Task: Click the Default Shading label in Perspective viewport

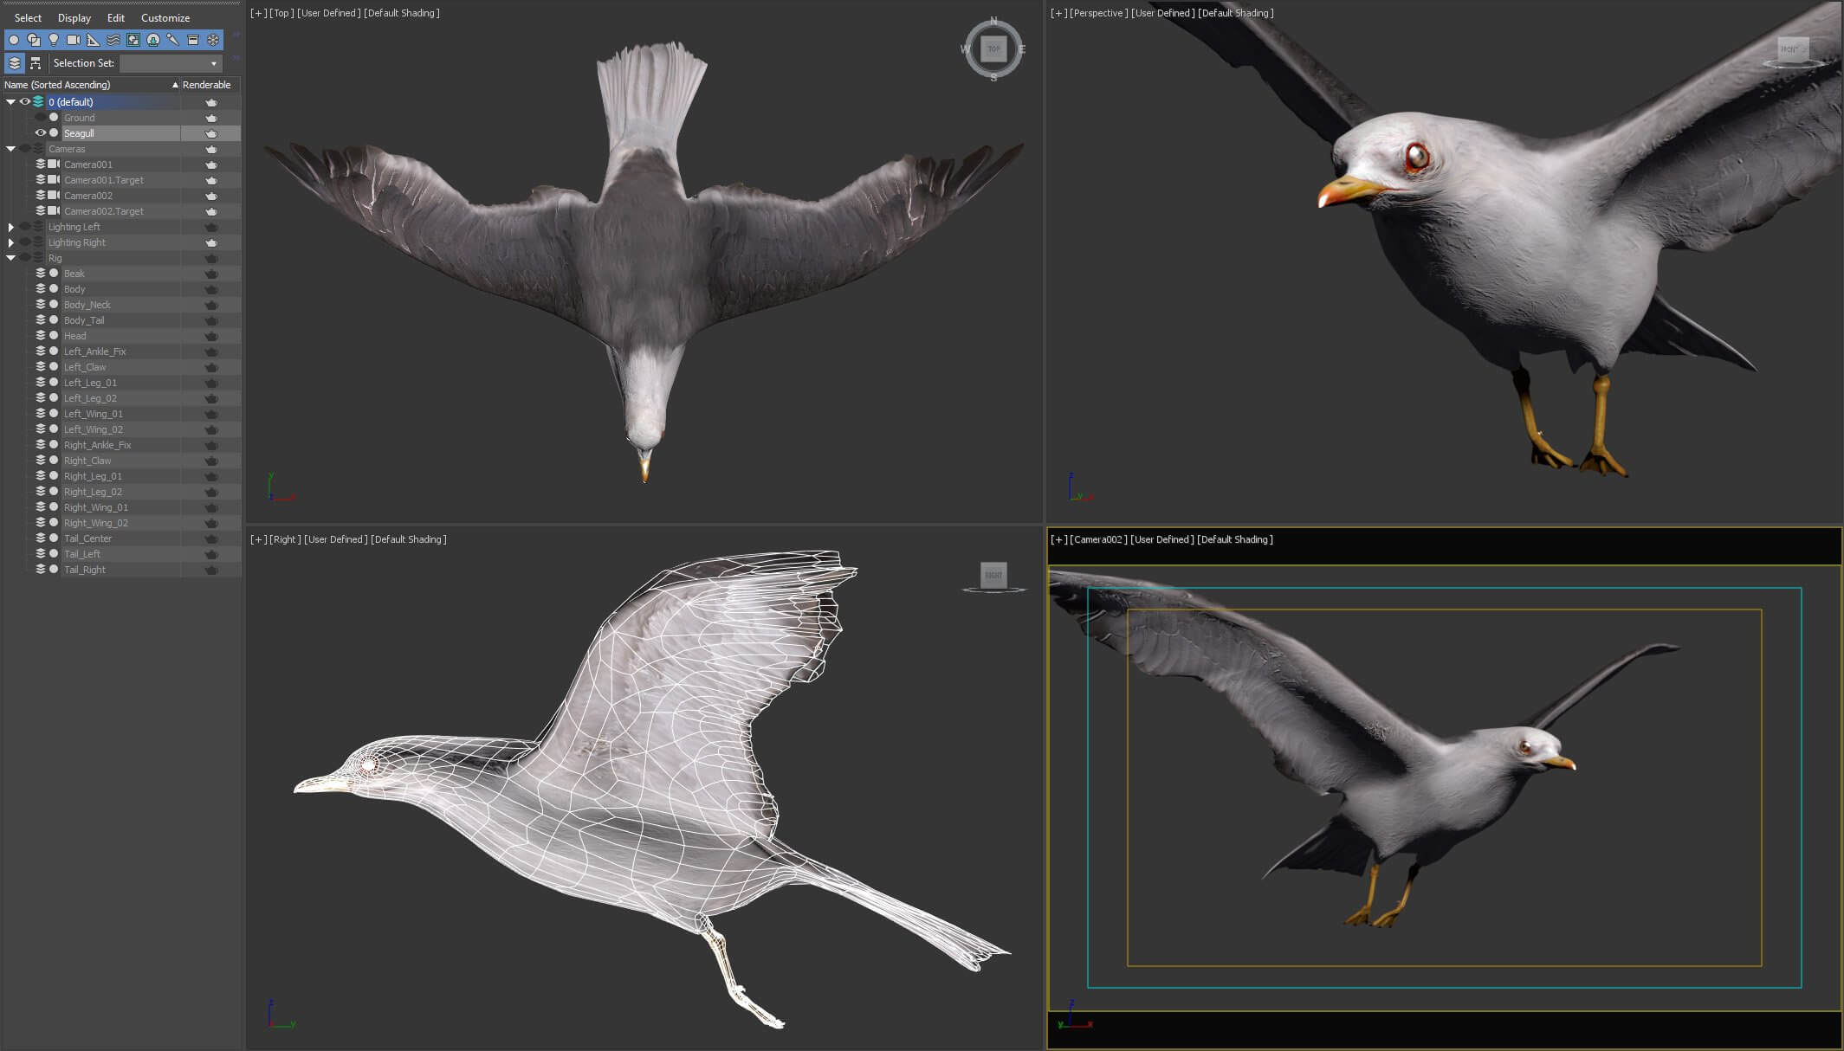Action: [x=1235, y=13]
